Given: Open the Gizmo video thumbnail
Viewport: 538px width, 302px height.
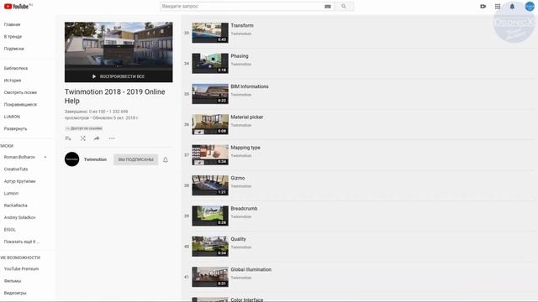Looking at the screenshot, I should (x=210, y=185).
